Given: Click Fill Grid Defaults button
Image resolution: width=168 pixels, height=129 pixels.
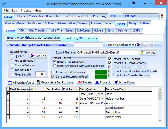Looking at the screenshot, I should point(21,83).
